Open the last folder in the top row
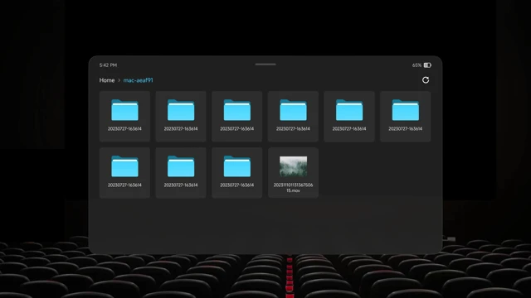This screenshot has width=531, height=298. point(406,116)
